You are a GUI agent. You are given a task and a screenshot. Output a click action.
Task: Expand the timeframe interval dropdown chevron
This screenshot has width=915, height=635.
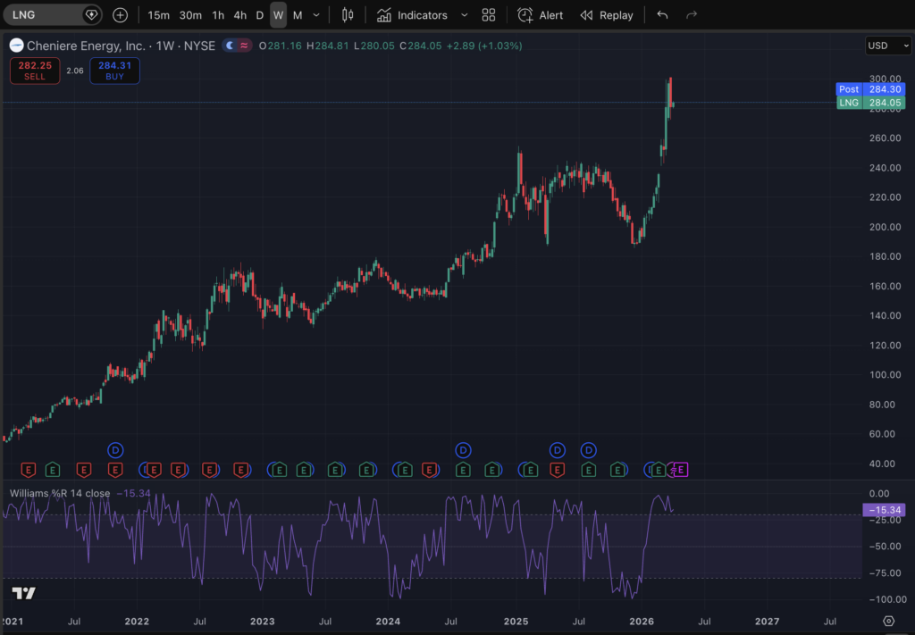click(x=316, y=15)
